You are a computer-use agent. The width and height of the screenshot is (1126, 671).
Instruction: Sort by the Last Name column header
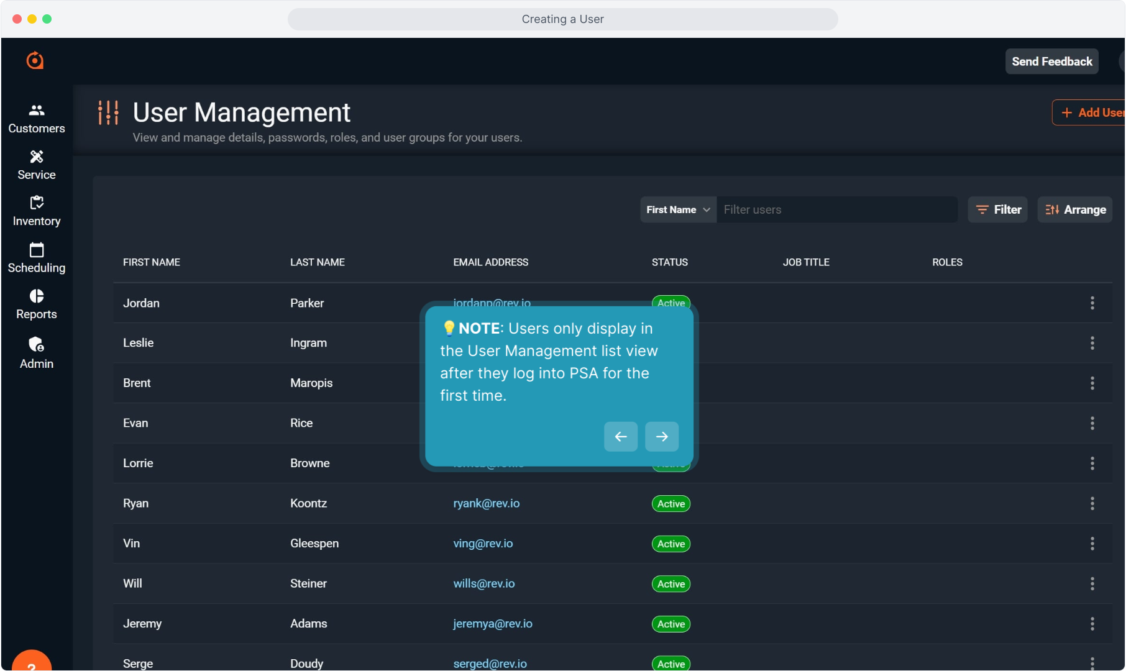click(318, 262)
